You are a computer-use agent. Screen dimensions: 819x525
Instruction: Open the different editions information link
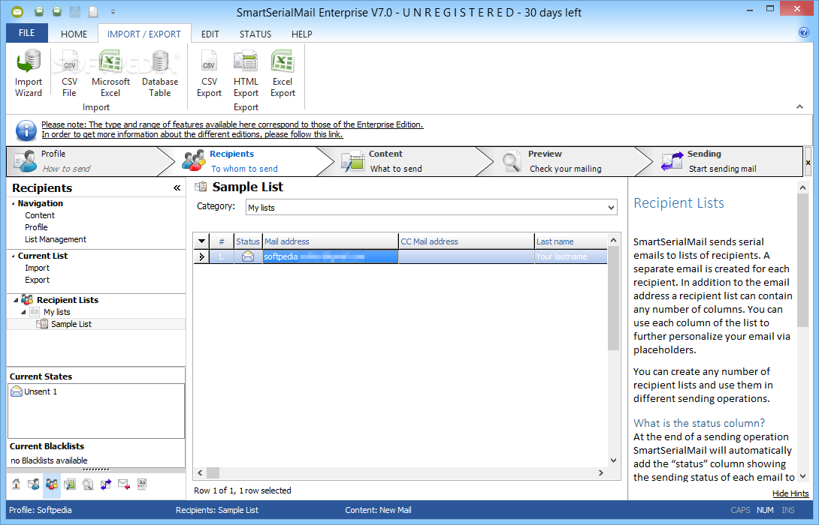(192, 134)
